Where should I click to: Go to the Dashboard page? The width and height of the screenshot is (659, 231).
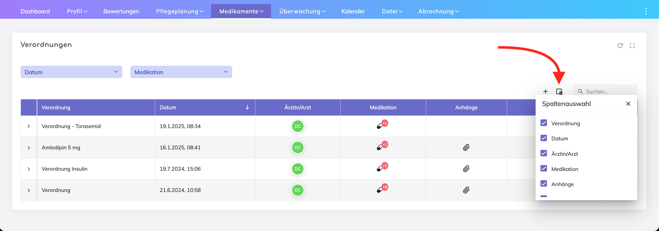tap(35, 11)
